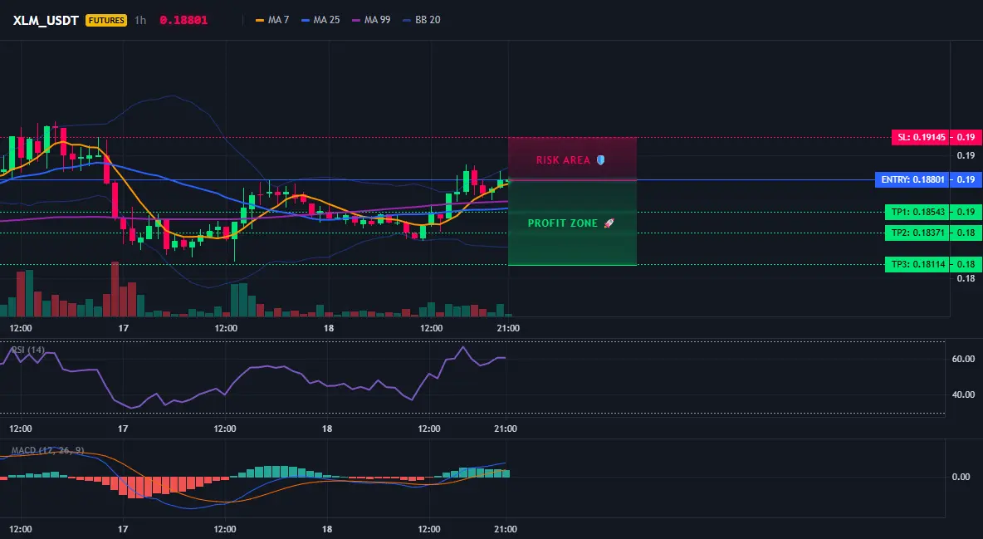
Task: Click the 60.00 RSI scale value
Action: (x=964, y=359)
